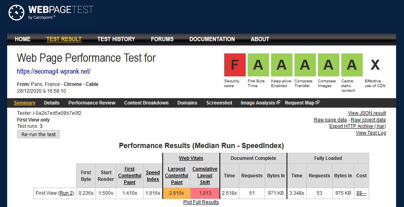This screenshot has height=207, width=404.
Task: Click the orange Largest Contentful Paint value cell
Action: click(x=177, y=193)
